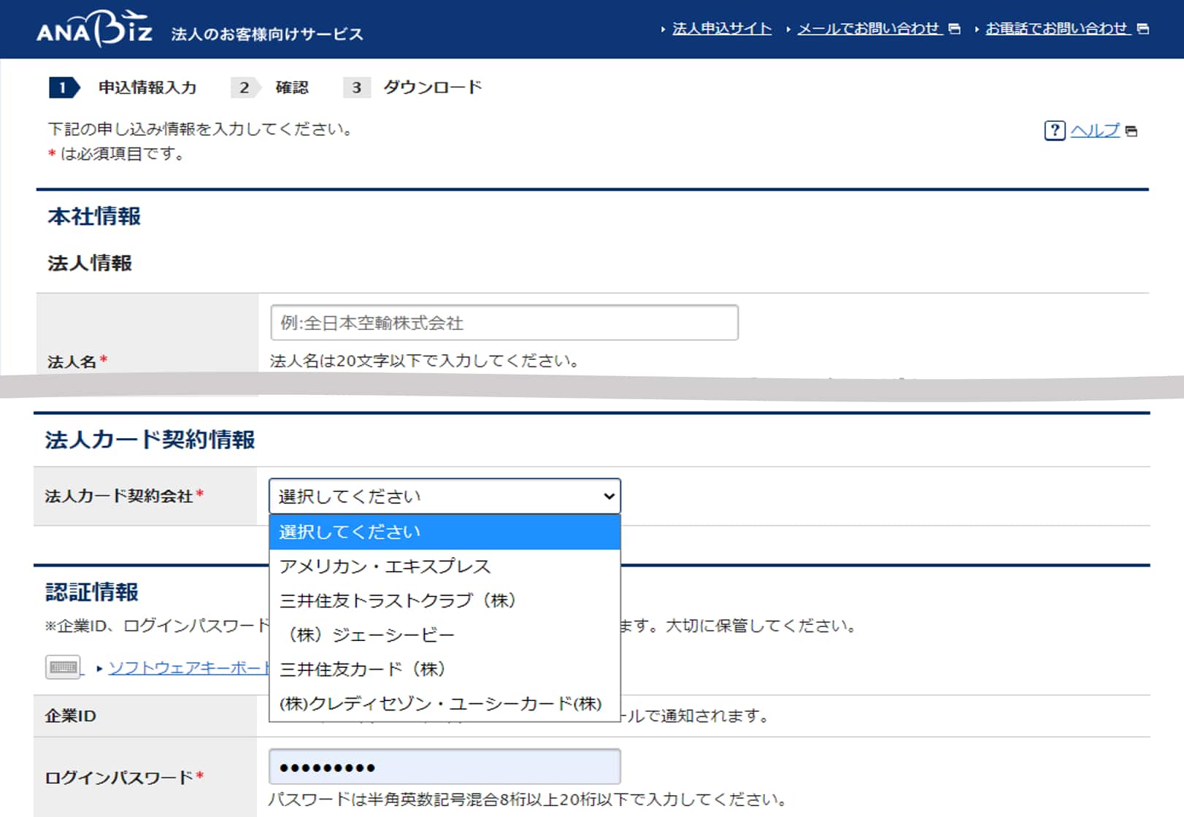This screenshot has width=1184, height=817.
Task: Collapse the 法人カード契約会社 dropdown
Action: [445, 496]
